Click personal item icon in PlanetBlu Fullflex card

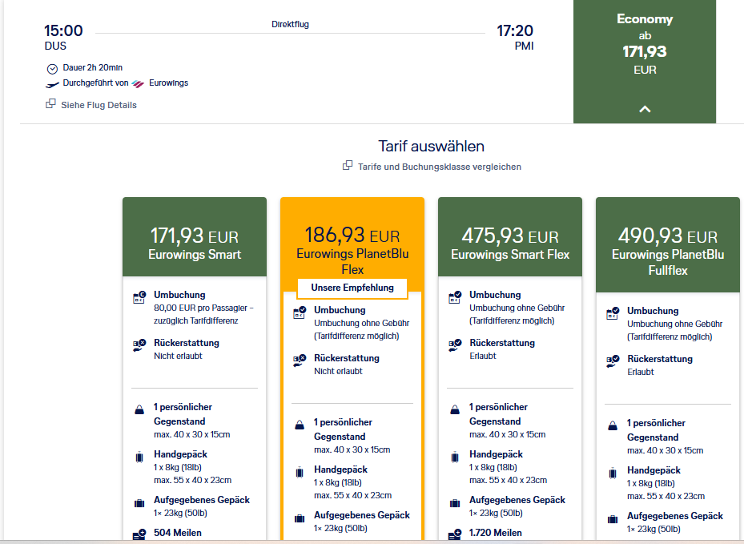tap(613, 425)
